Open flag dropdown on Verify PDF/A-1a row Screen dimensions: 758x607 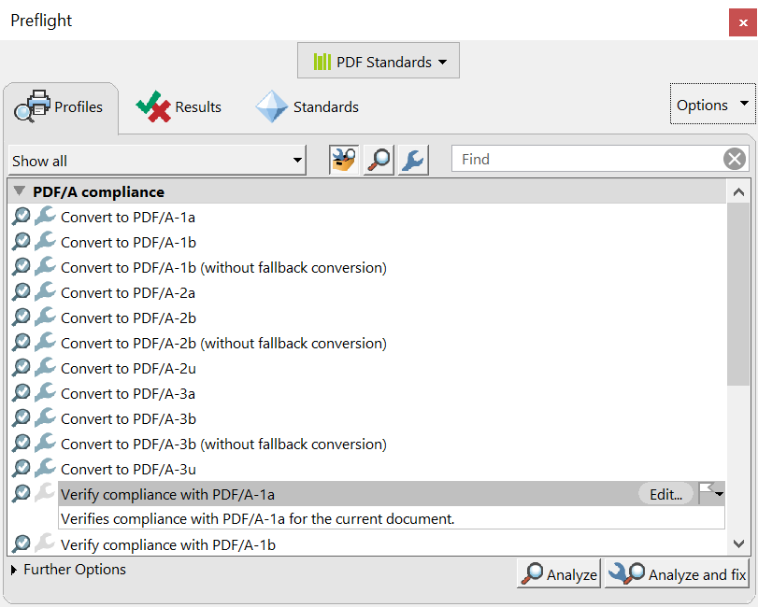711,493
